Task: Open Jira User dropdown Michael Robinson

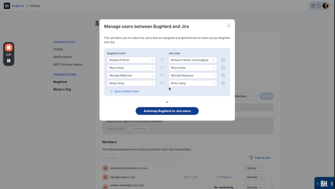Action: 193,76
